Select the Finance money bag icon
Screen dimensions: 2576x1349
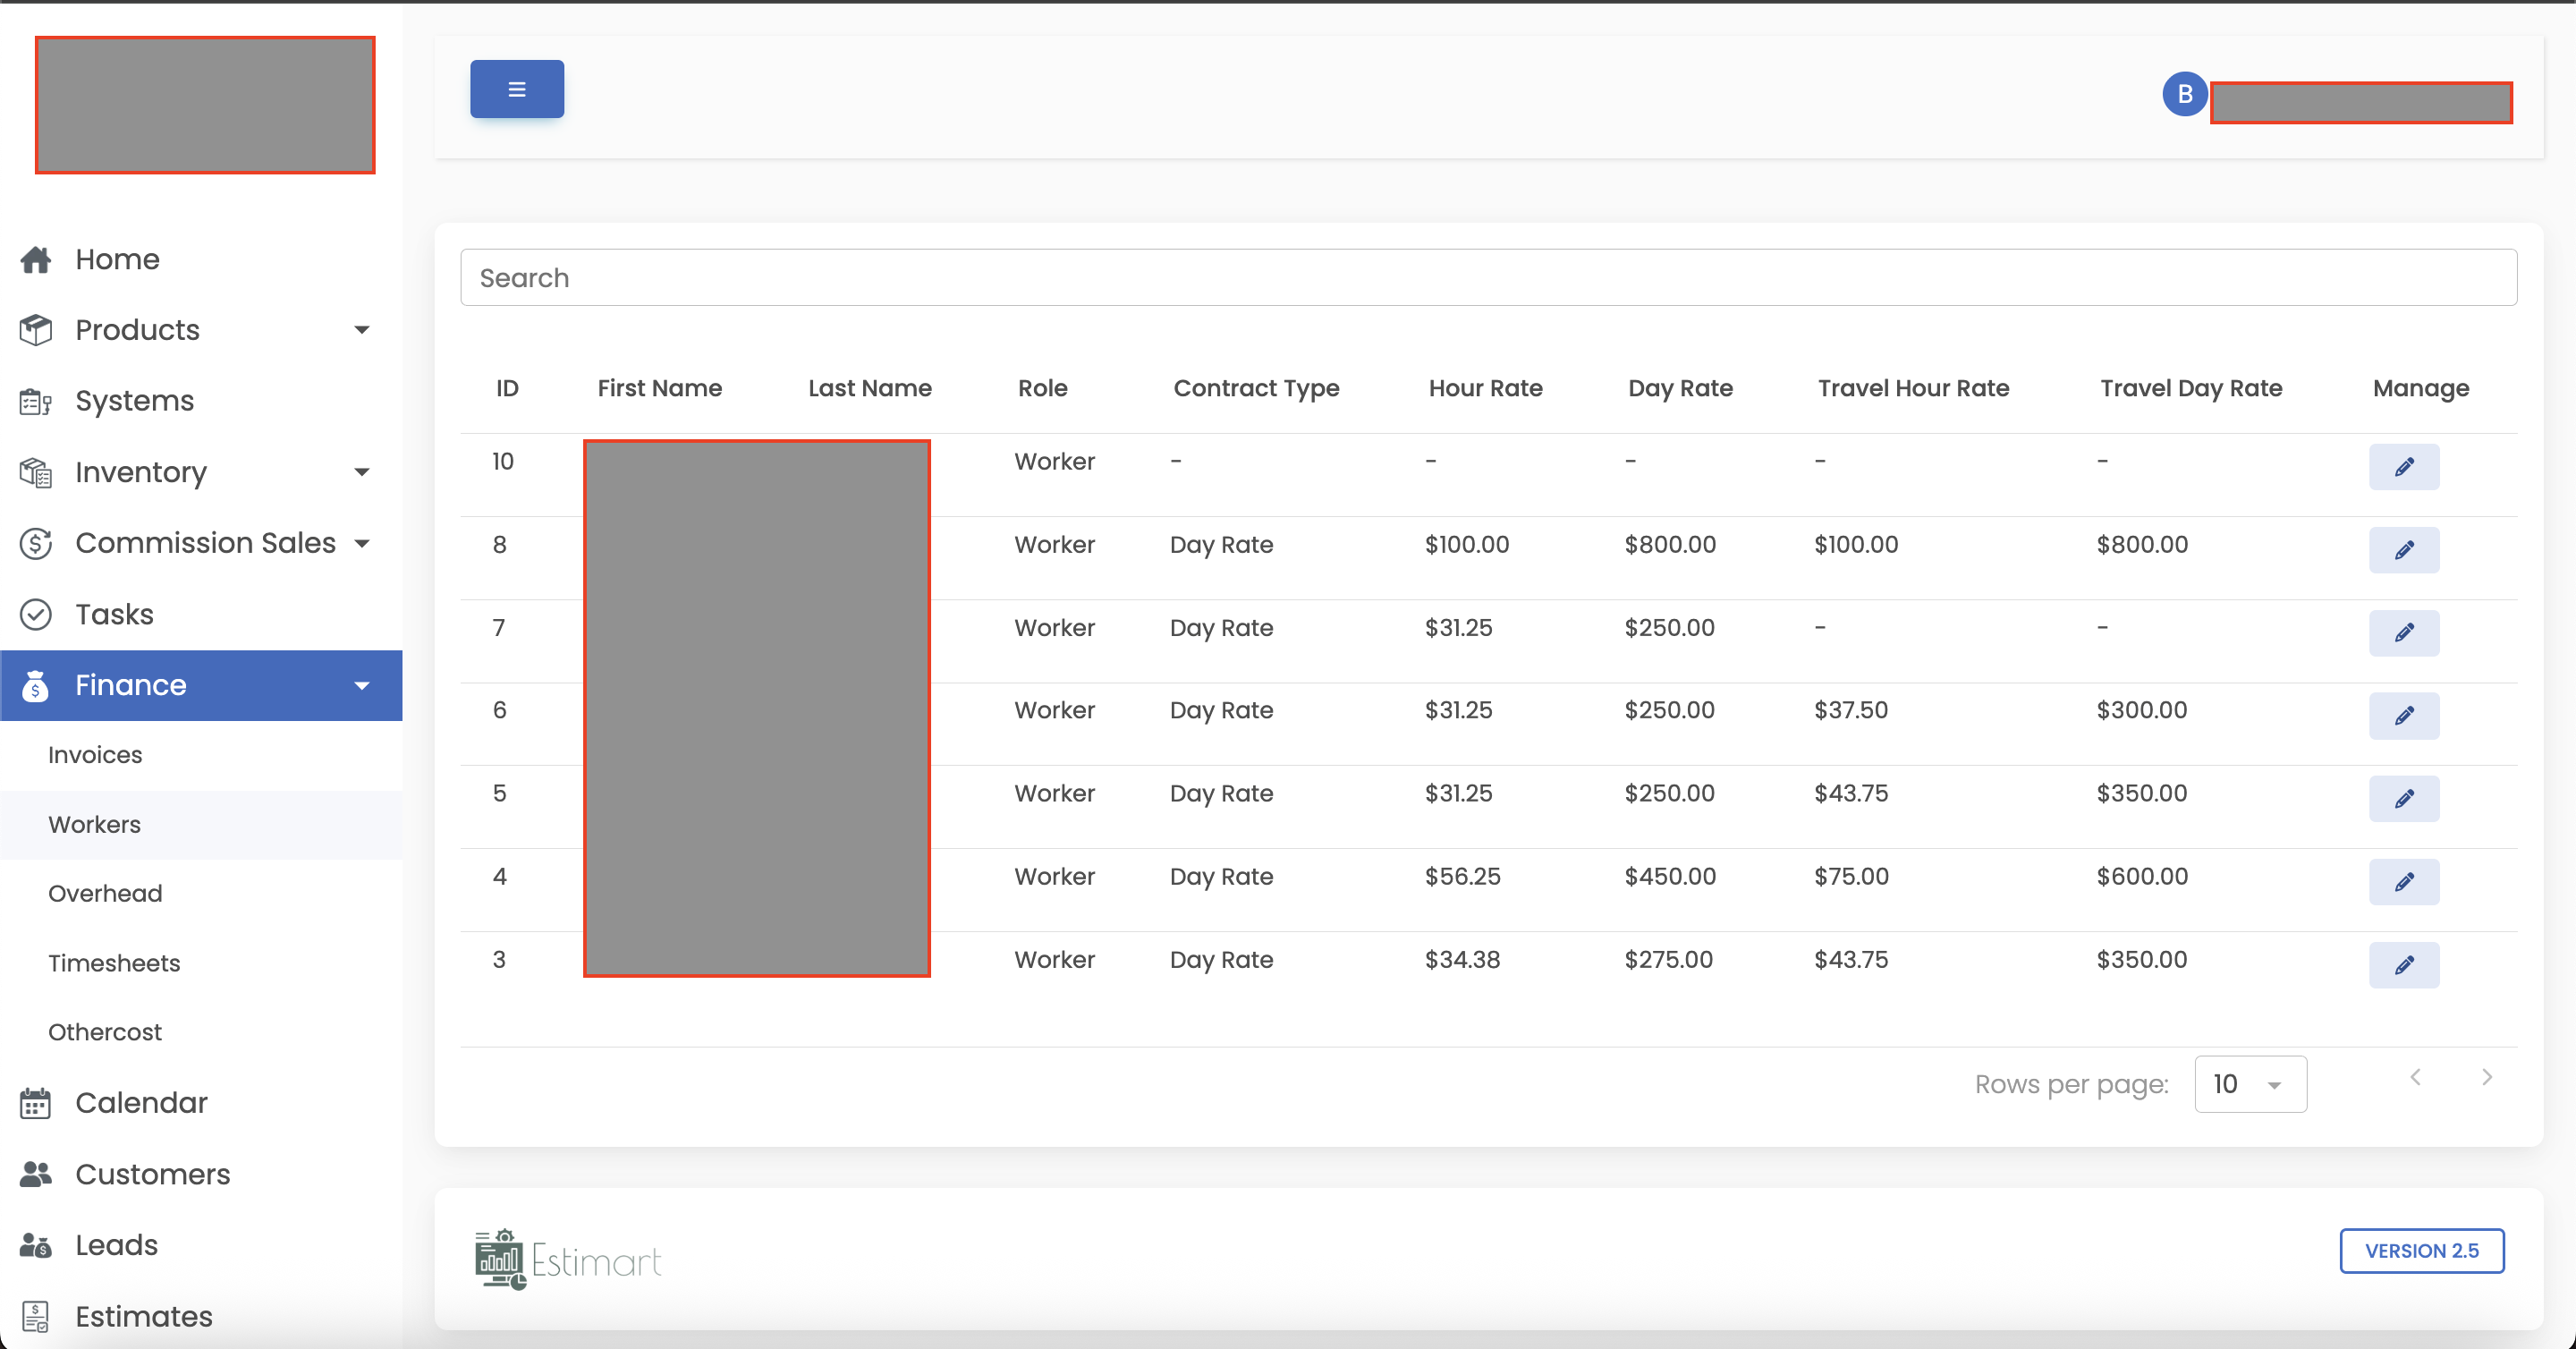36,686
